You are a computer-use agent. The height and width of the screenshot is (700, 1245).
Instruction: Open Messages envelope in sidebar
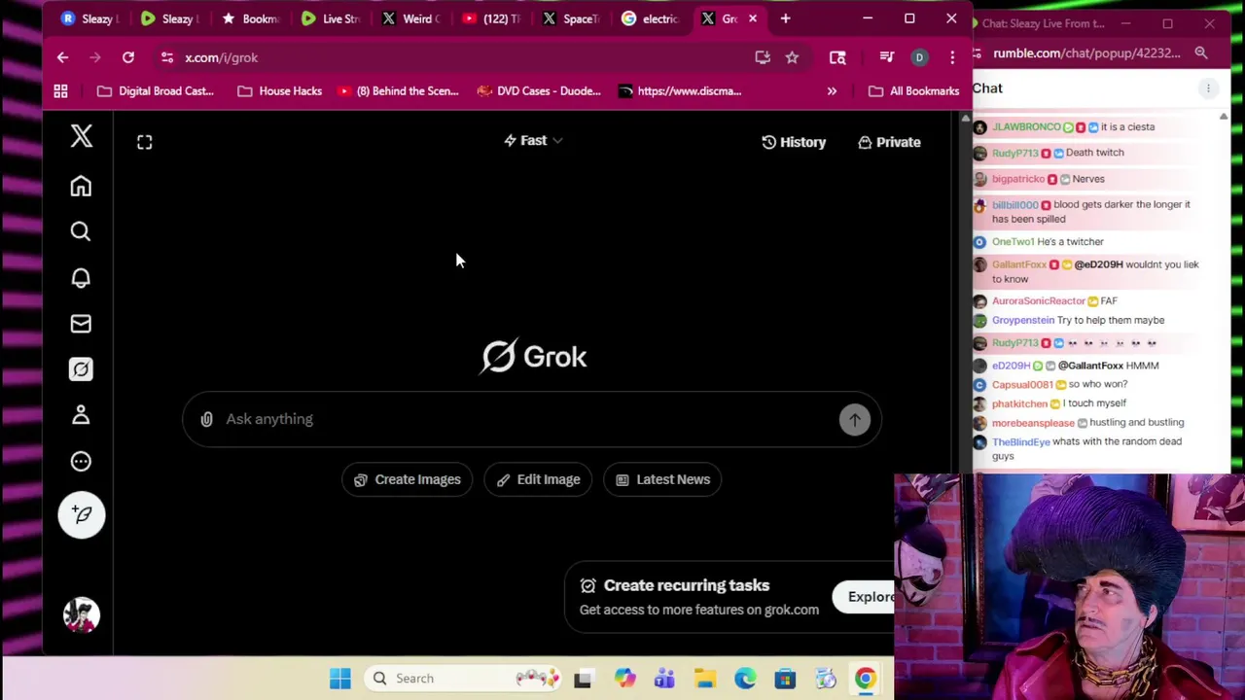point(81,324)
